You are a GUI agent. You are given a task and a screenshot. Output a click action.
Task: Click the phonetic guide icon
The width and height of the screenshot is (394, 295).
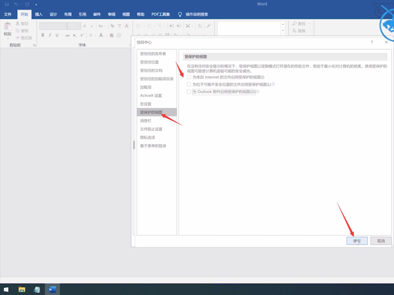(119, 26)
